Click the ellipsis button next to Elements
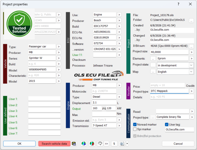This screenshot has height=150, width=197. [x=153, y=59]
